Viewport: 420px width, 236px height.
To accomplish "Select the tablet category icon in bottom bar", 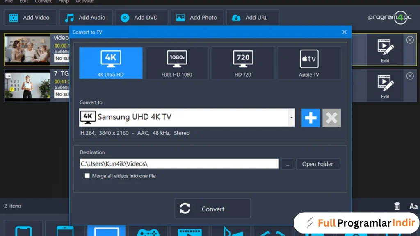I will 65,231.
